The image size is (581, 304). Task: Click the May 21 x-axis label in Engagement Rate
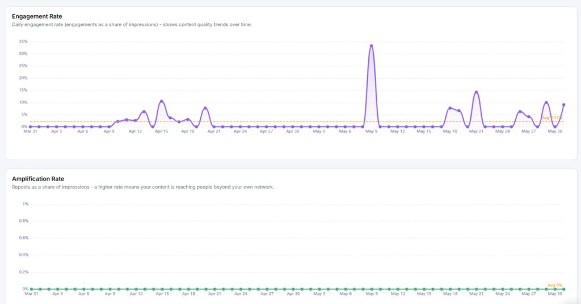click(476, 131)
